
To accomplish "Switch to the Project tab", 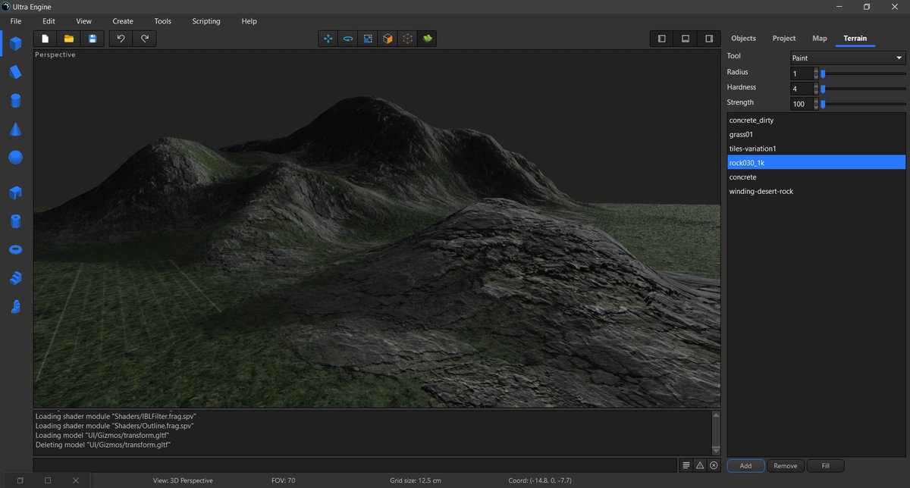I will [x=784, y=38].
